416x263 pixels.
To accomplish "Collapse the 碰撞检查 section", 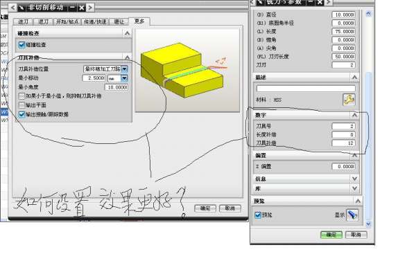I will (127, 33).
